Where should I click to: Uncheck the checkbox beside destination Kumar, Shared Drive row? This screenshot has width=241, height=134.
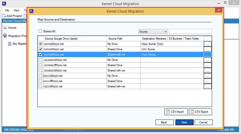click(x=40, y=49)
